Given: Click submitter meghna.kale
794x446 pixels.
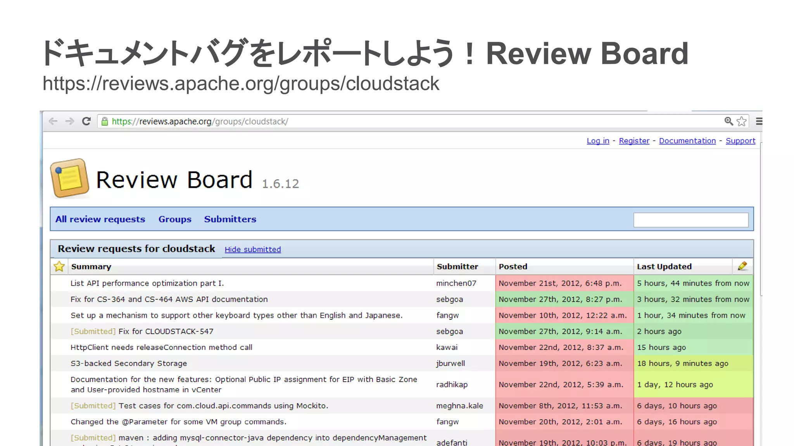Looking at the screenshot, I should (x=459, y=406).
